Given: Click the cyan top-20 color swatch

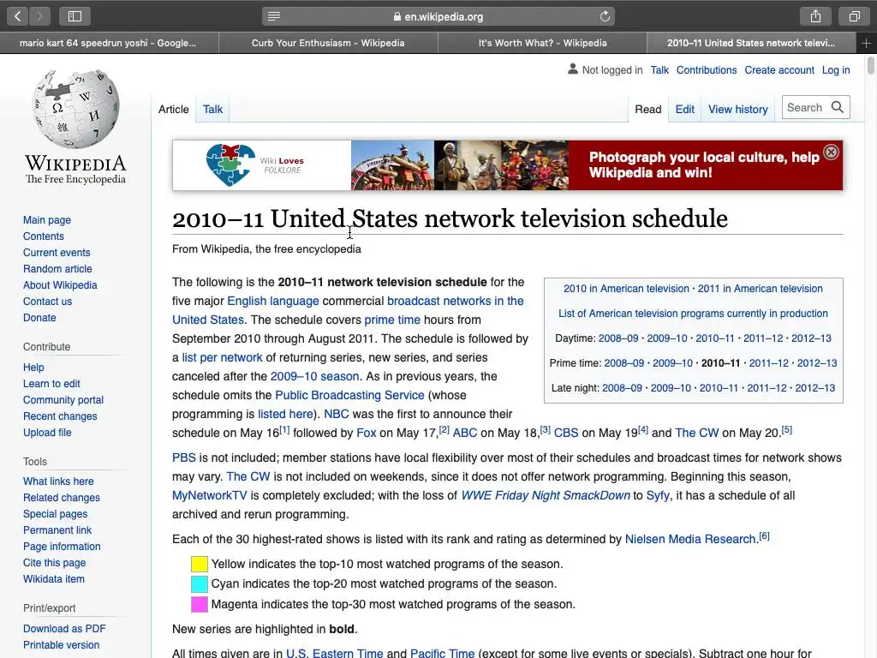Looking at the screenshot, I should point(199,583).
